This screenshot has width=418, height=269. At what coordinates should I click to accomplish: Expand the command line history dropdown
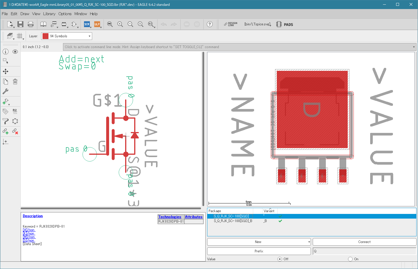414,47
